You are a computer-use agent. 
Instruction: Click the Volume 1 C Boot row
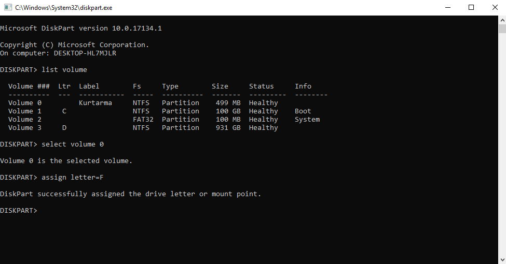156,111
